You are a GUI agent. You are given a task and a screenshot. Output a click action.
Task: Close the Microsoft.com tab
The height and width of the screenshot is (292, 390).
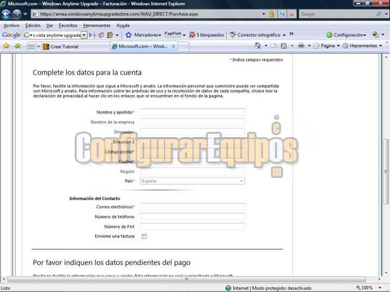173,46
